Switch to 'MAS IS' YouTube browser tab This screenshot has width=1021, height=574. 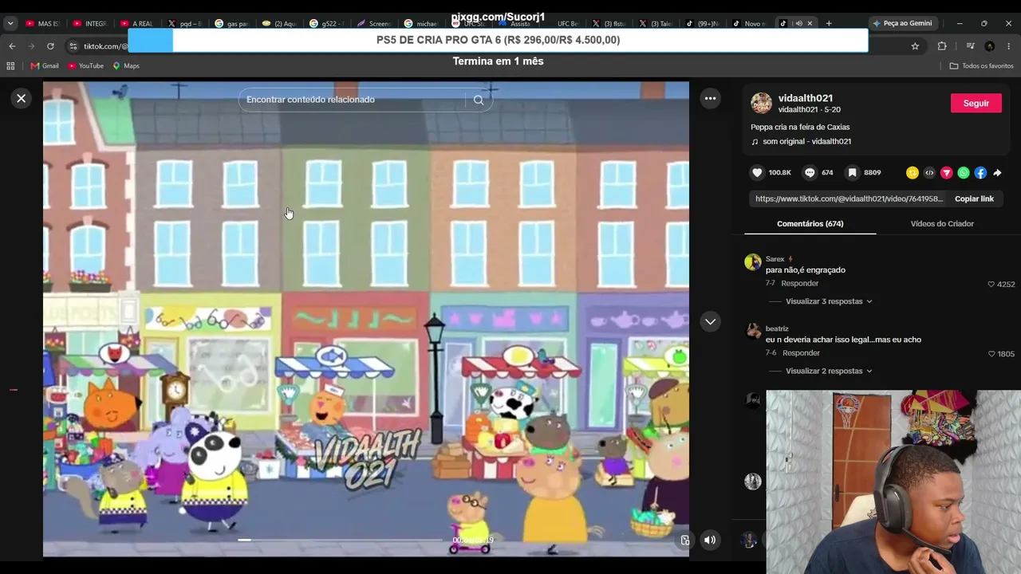[43, 23]
